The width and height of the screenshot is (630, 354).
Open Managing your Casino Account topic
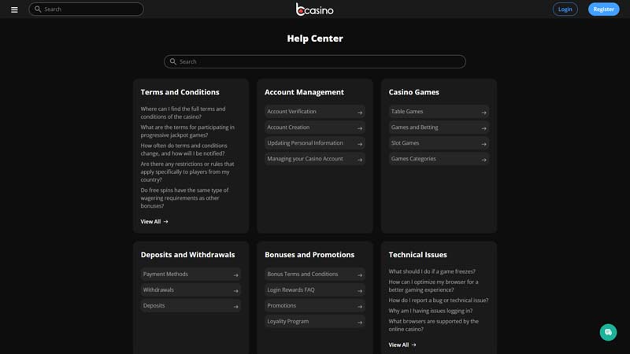[314, 159]
